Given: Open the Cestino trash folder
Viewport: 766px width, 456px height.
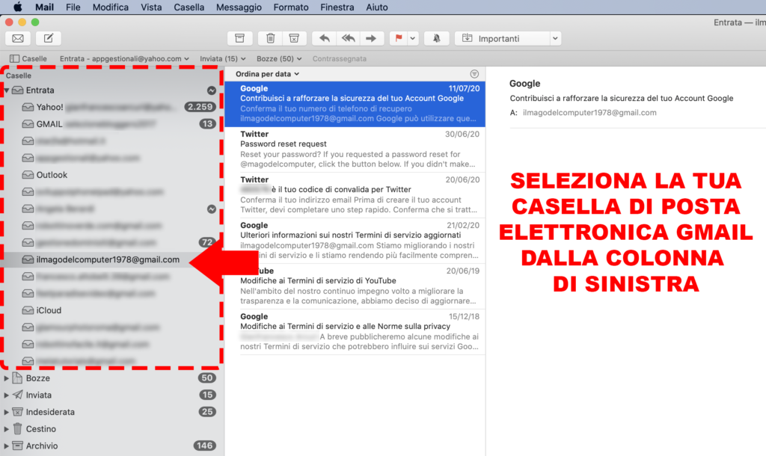Looking at the screenshot, I should coord(111,428).
